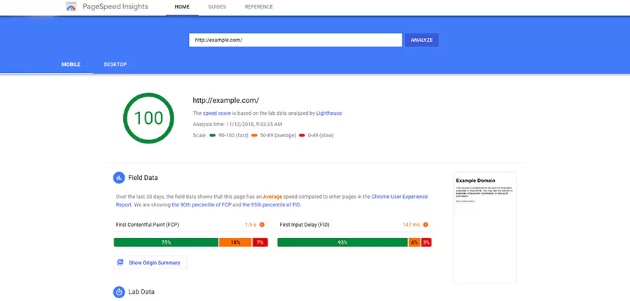Click the ANALYZE button

(421, 40)
